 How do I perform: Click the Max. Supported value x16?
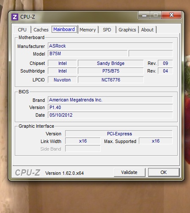[x=156, y=141]
